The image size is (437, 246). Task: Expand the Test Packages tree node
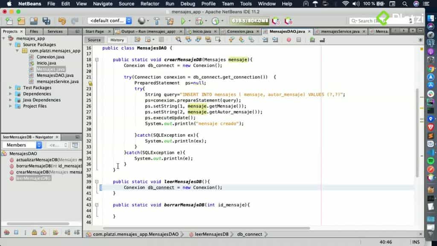coord(11,88)
